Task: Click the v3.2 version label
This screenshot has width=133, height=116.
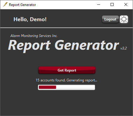Action: 124,48
